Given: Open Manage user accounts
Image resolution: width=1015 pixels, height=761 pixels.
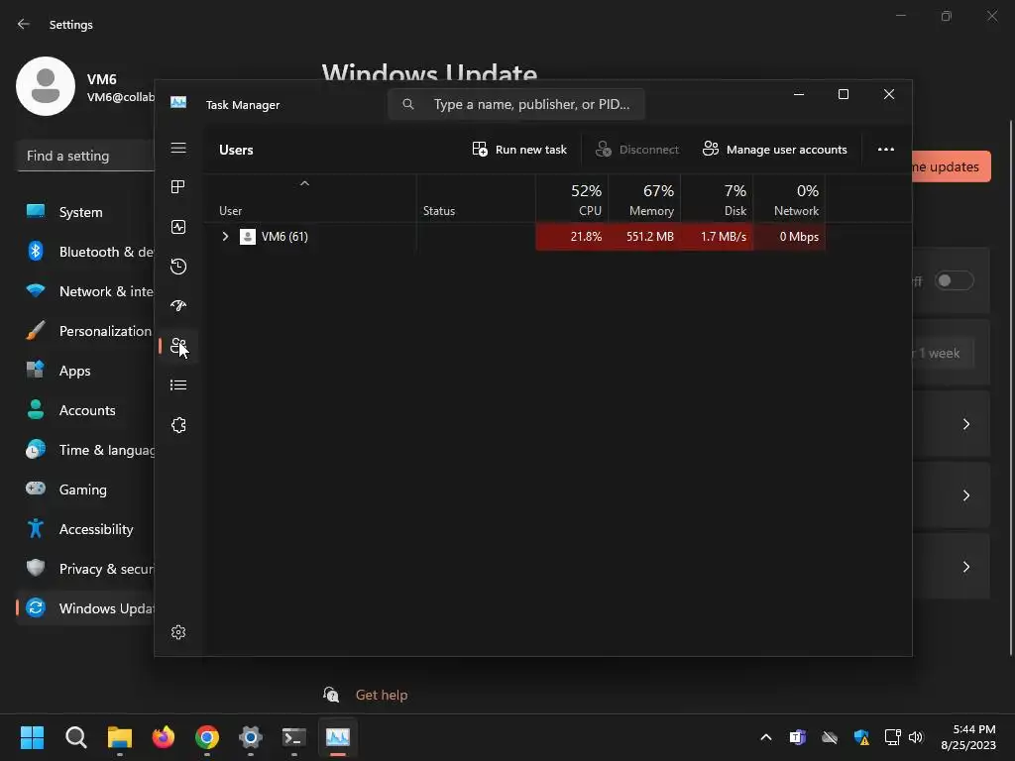Looking at the screenshot, I should [775, 150].
